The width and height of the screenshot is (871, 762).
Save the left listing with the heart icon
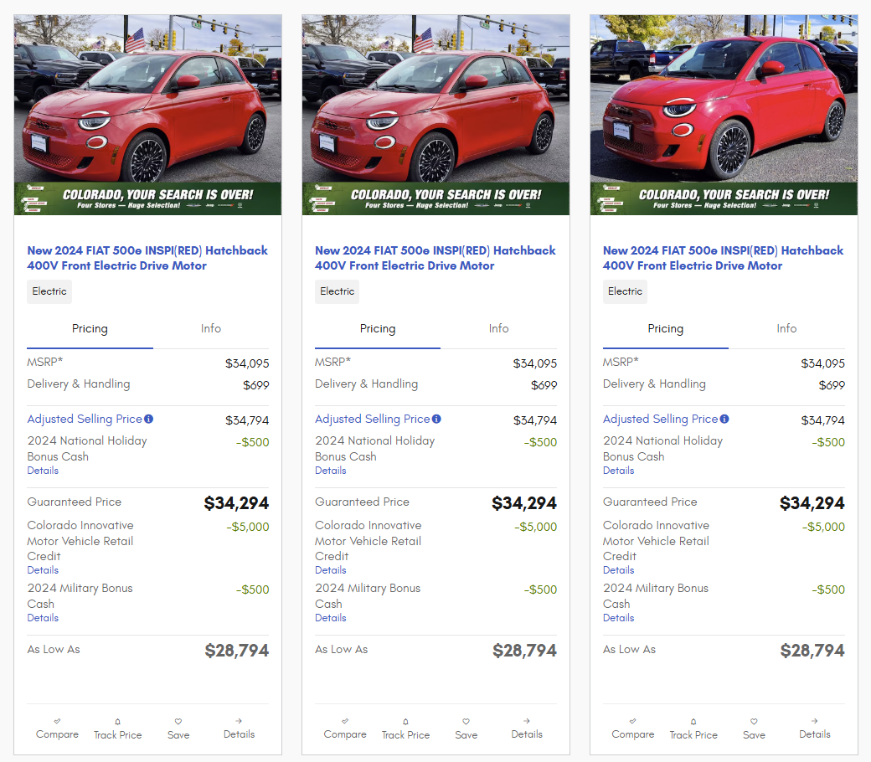click(x=178, y=721)
